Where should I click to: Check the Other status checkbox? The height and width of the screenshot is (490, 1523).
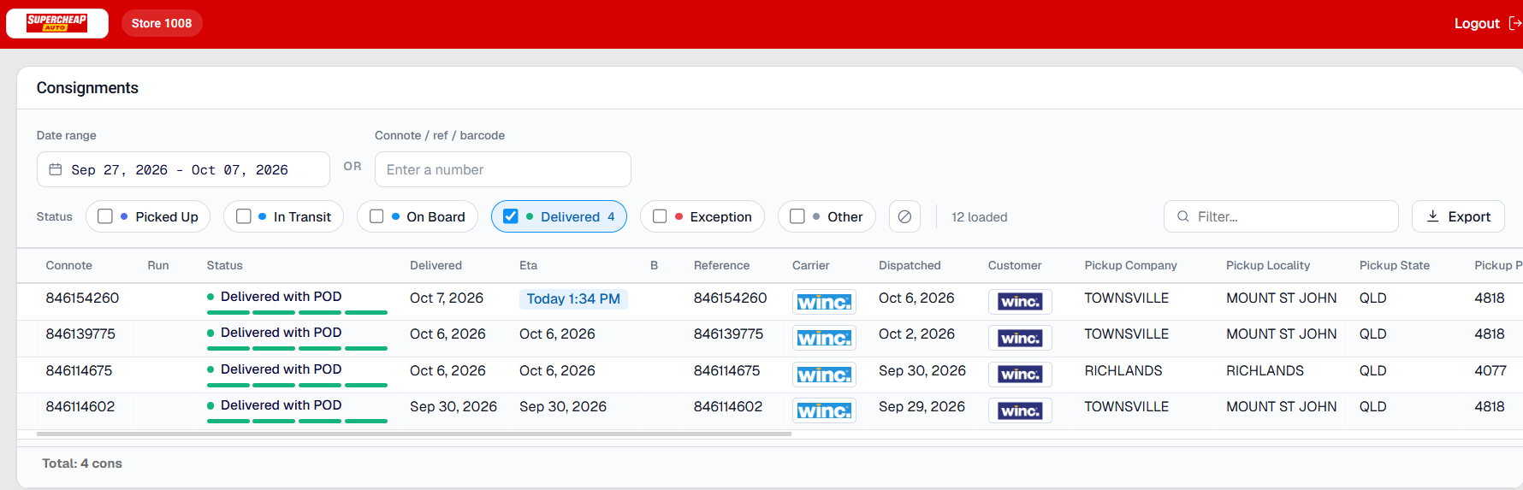click(x=797, y=216)
